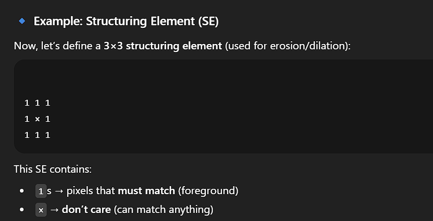The image size is (433, 221).
Task: Click the "Example: Structuring Element (SE)" heading
Action: click(x=126, y=21)
